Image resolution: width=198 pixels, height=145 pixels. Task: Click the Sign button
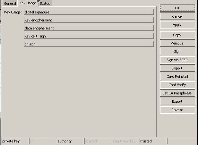pos(177,52)
